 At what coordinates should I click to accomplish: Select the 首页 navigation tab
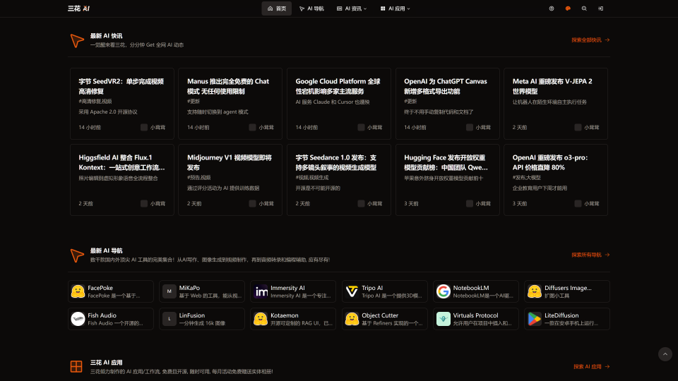[277, 8]
